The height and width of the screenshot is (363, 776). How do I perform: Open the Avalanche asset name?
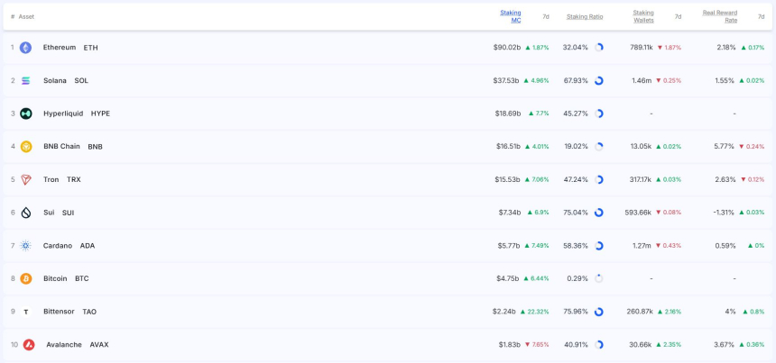[x=64, y=345]
